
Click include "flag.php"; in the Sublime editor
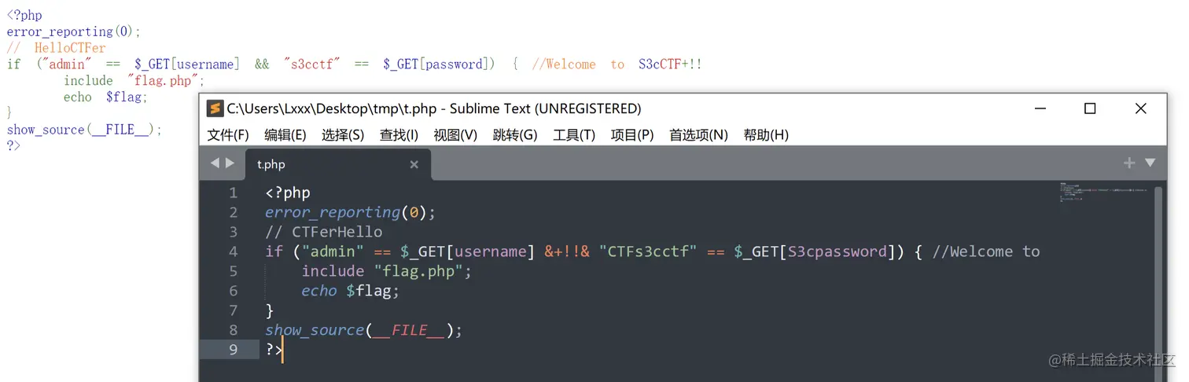coord(386,271)
